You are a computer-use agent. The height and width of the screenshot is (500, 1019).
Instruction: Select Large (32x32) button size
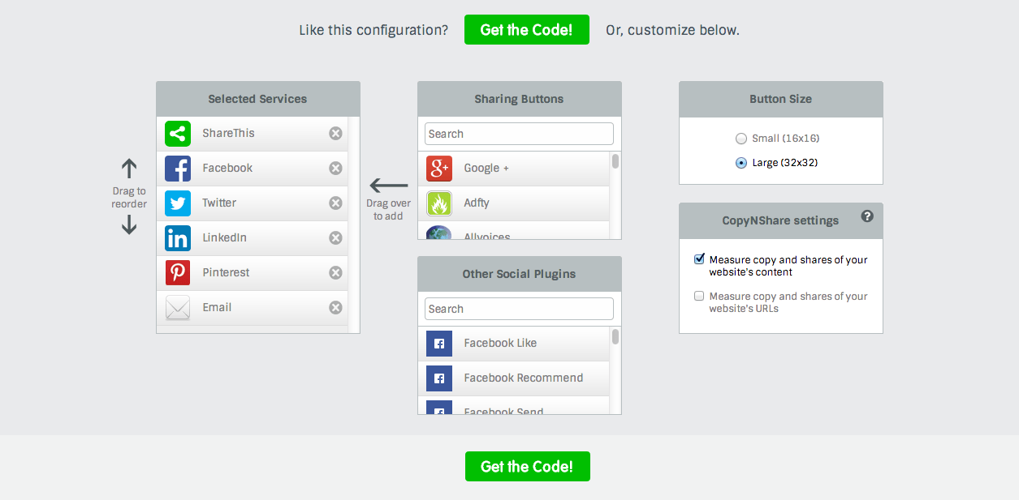click(x=741, y=163)
